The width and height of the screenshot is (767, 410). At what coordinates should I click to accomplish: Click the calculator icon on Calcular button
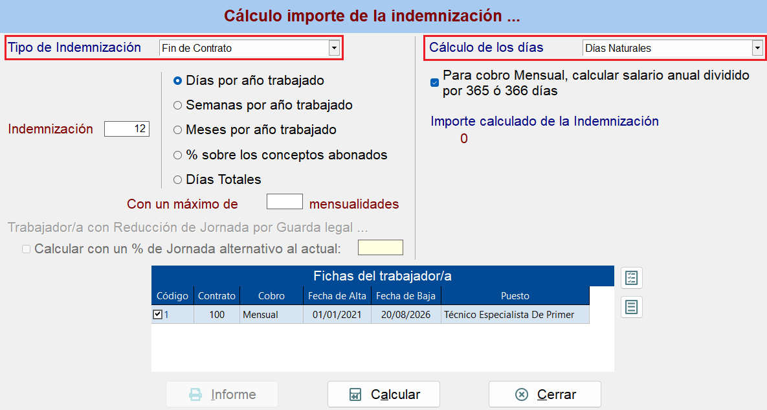coord(355,394)
